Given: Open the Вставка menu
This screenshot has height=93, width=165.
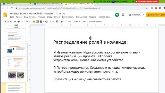Looking at the screenshot, I should (x=33, y=17).
